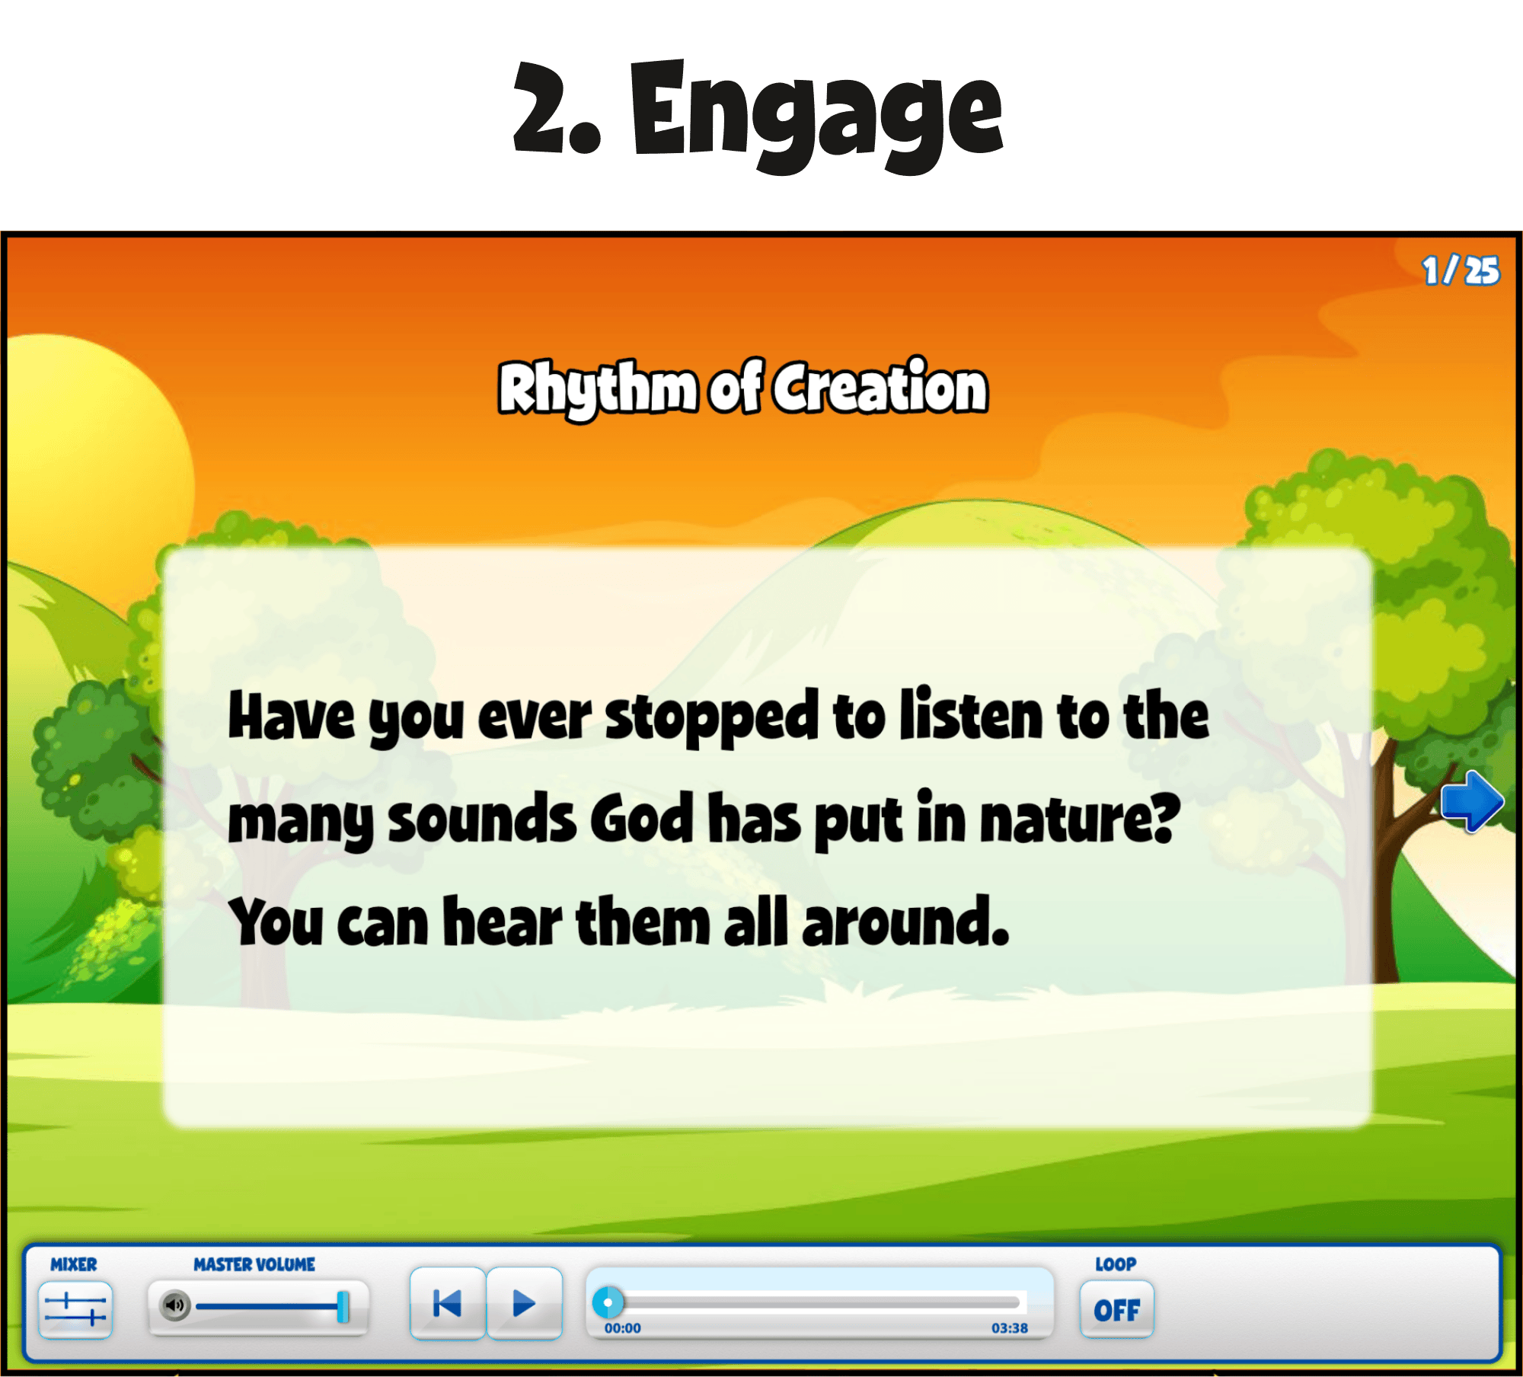
Task: Click the 00:00 elapsed time label
Action: coord(622,1328)
